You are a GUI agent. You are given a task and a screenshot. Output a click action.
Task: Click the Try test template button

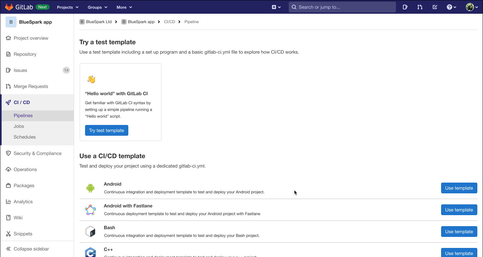107,130
